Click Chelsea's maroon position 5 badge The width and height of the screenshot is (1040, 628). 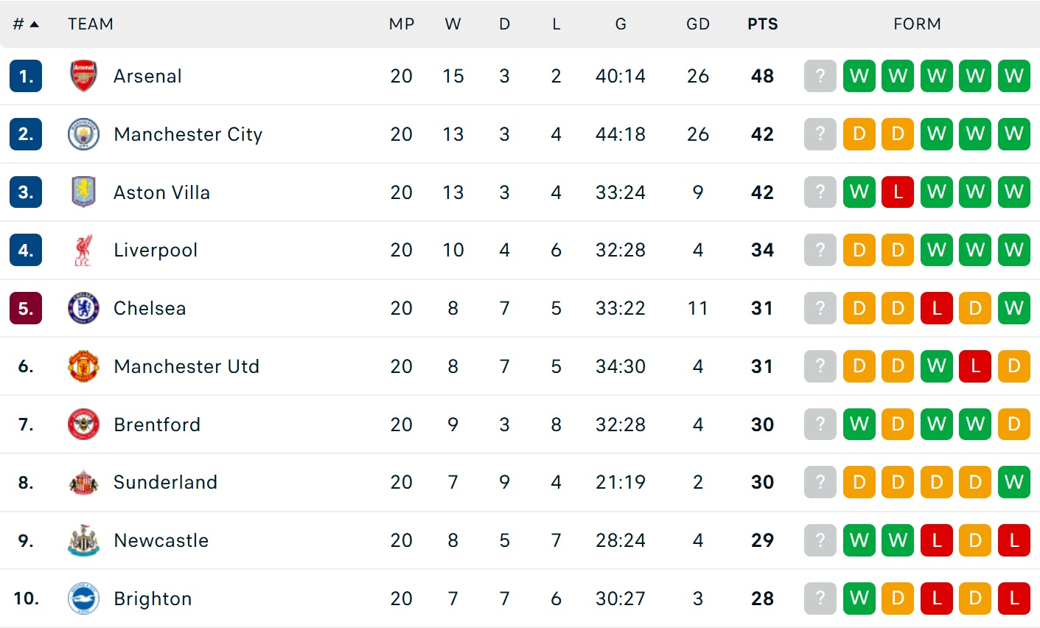pos(26,308)
